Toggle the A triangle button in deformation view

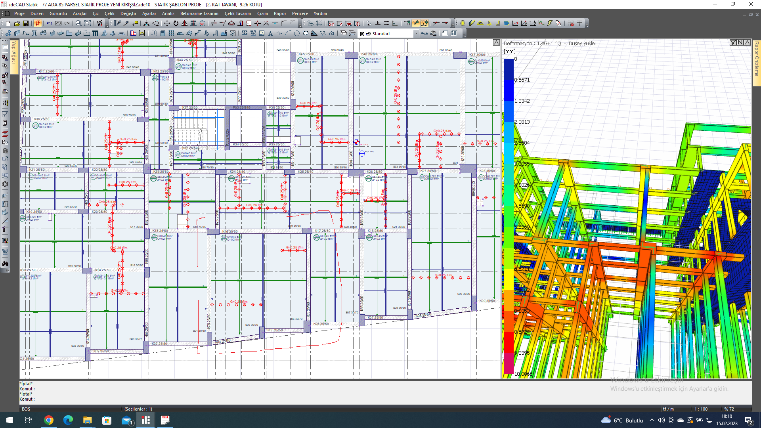[x=748, y=42]
